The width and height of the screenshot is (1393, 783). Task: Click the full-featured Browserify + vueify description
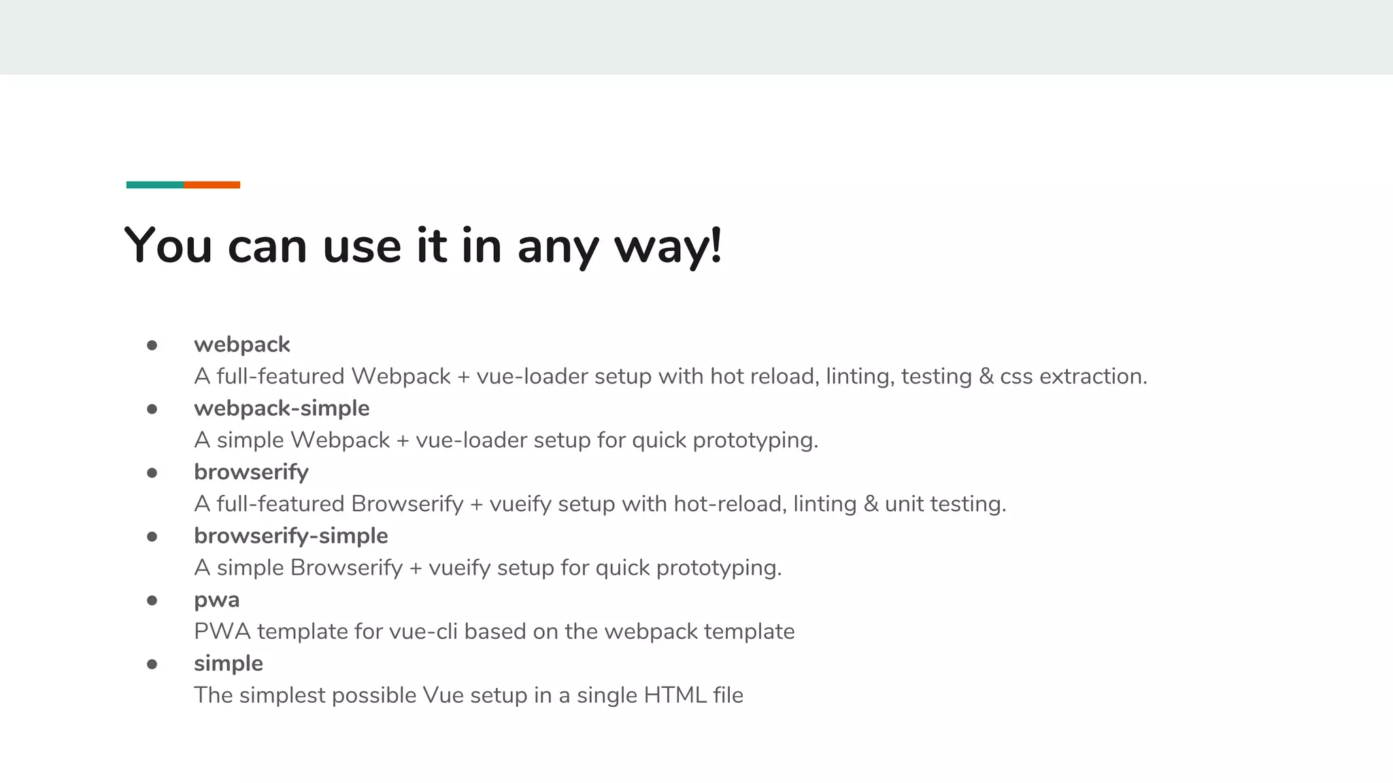600,504
